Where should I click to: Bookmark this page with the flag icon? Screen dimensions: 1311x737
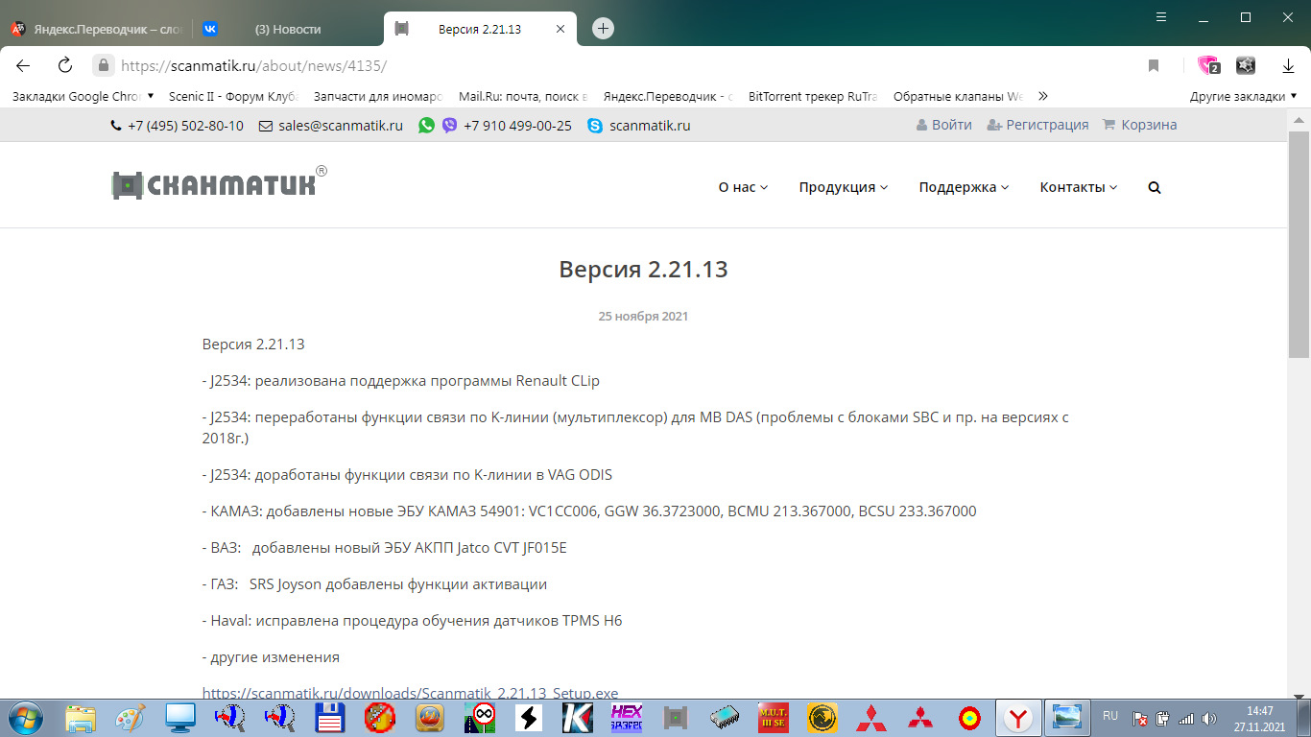coord(1153,67)
